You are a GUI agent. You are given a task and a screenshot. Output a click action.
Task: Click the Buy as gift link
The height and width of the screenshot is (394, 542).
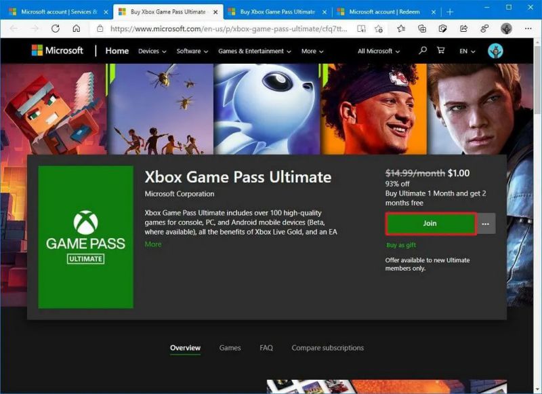pos(401,245)
